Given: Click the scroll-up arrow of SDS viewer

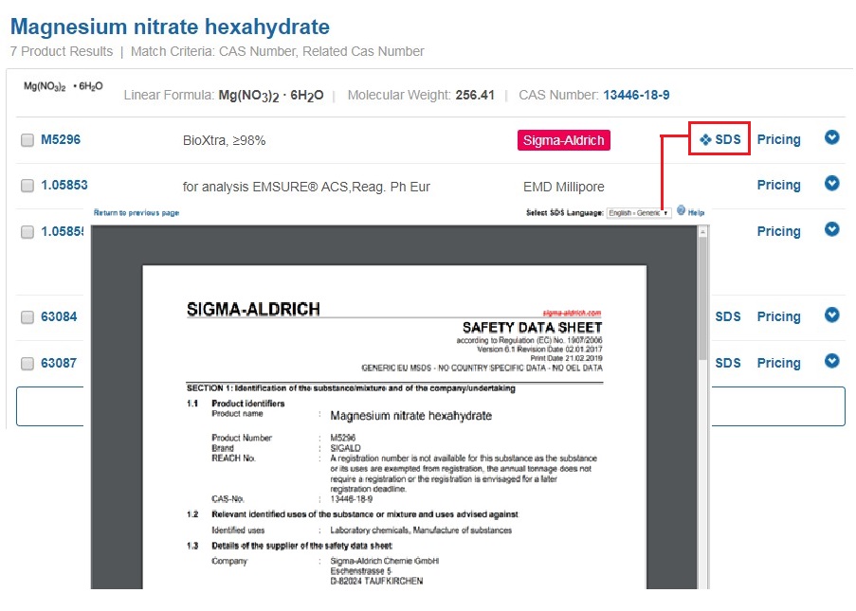Looking at the screenshot, I should tap(702, 232).
